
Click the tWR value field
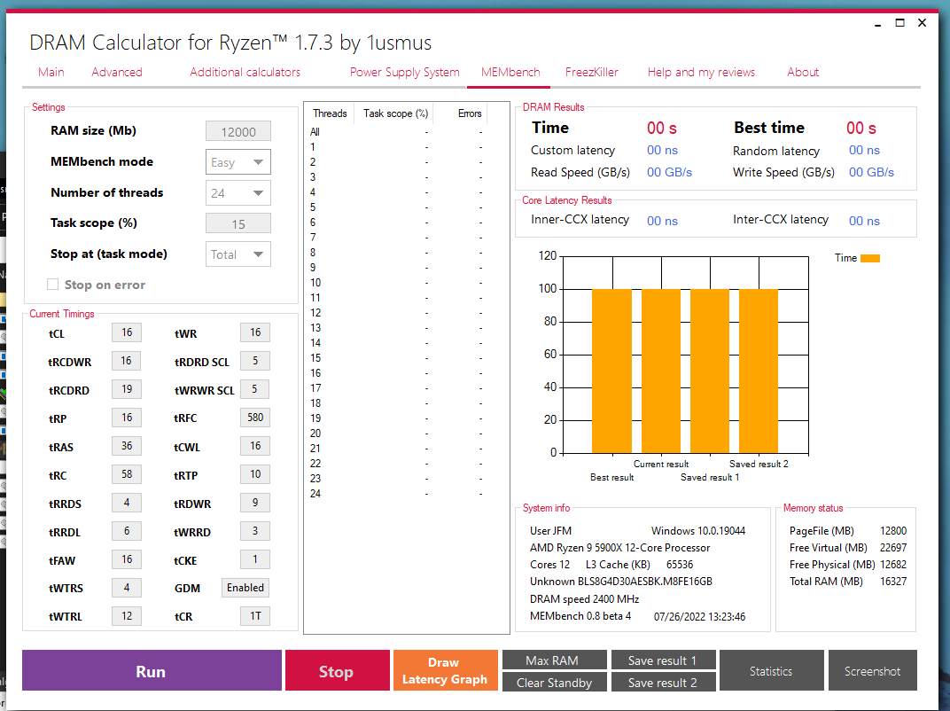(255, 332)
